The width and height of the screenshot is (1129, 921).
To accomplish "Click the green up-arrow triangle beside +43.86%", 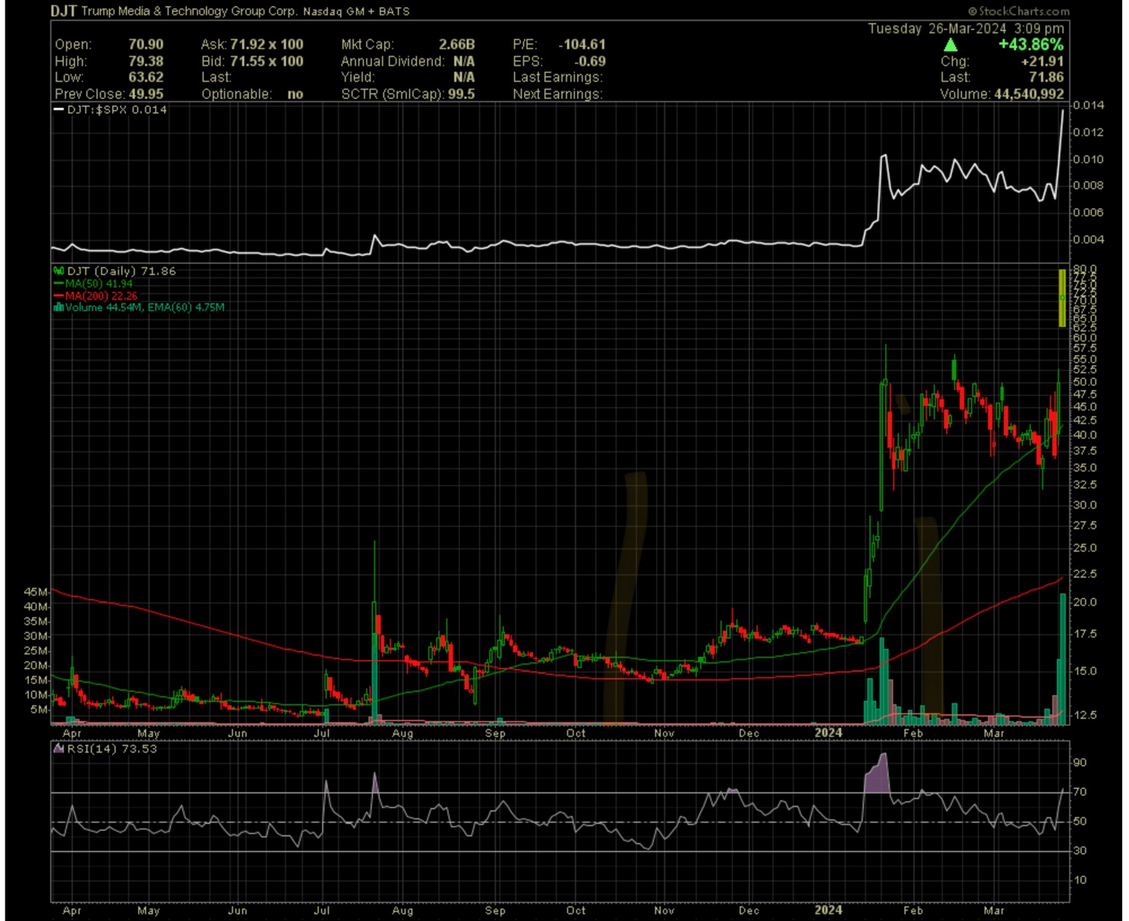I will coord(950,45).
